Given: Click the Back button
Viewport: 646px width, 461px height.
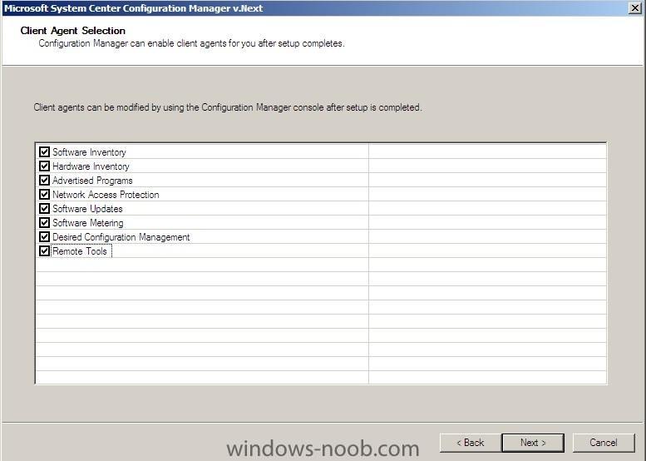Looking at the screenshot, I should (471, 443).
